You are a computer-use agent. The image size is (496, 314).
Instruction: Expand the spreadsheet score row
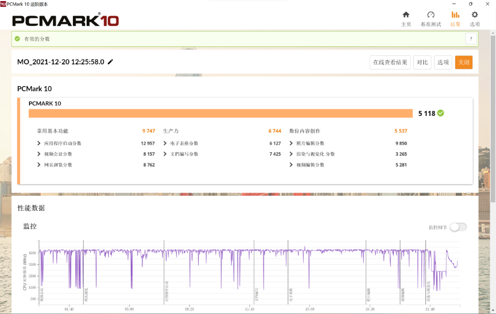point(165,144)
